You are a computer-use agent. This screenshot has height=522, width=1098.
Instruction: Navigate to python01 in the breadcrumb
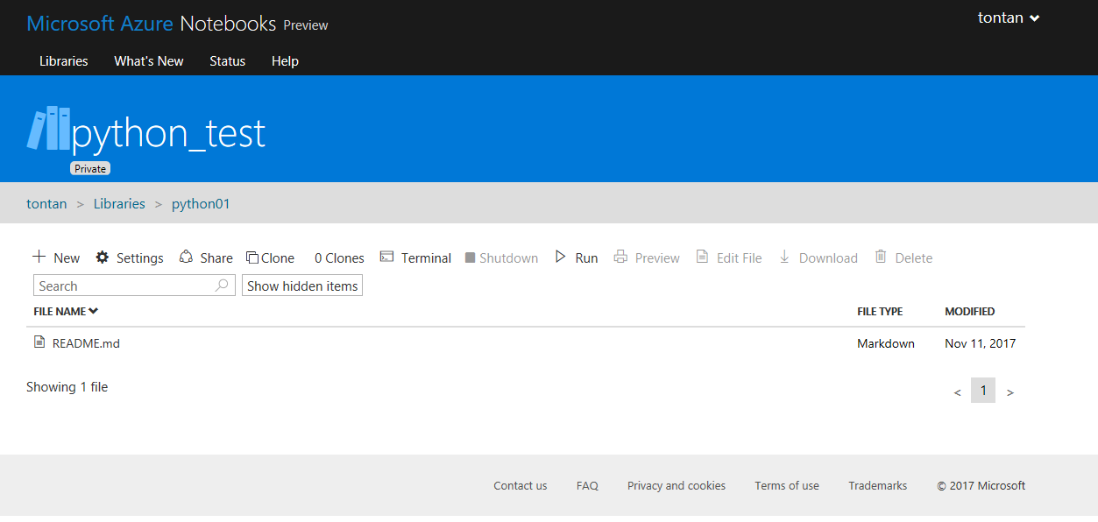pos(201,203)
